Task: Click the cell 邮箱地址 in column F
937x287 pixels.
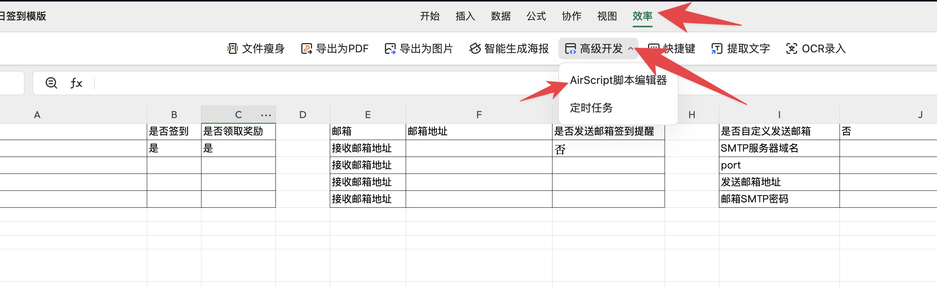Action: click(x=479, y=132)
